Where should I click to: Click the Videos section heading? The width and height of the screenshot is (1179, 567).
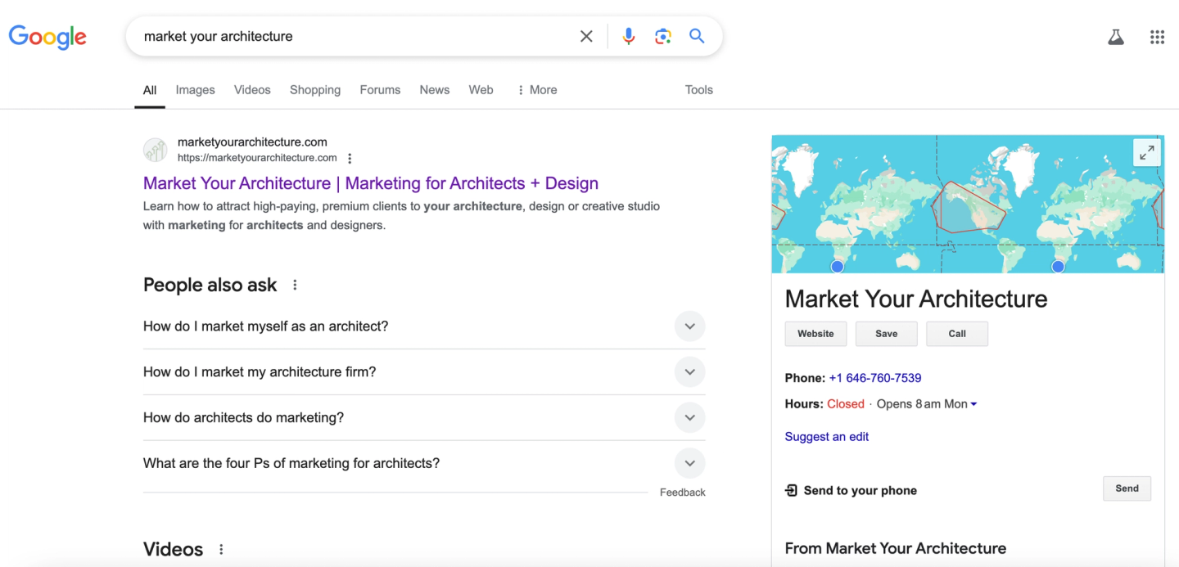pos(174,550)
